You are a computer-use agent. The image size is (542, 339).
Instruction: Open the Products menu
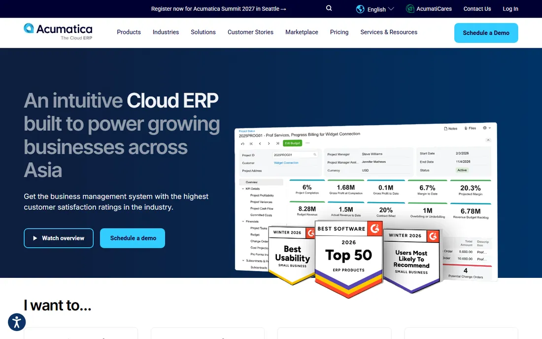click(129, 32)
